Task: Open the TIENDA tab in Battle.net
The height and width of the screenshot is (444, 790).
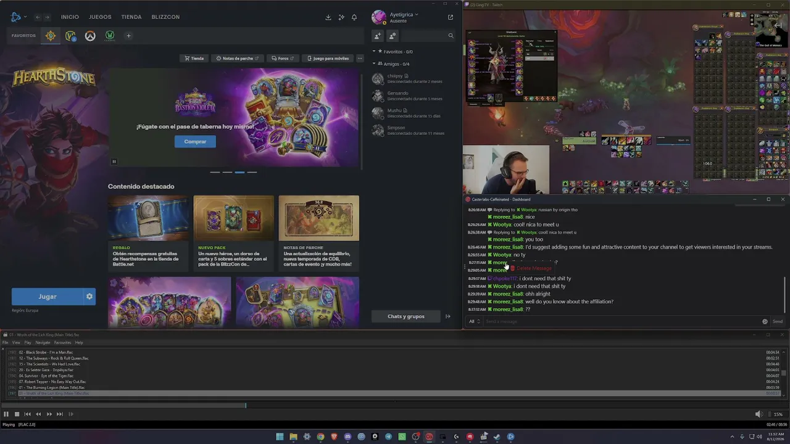Action: [x=131, y=17]
